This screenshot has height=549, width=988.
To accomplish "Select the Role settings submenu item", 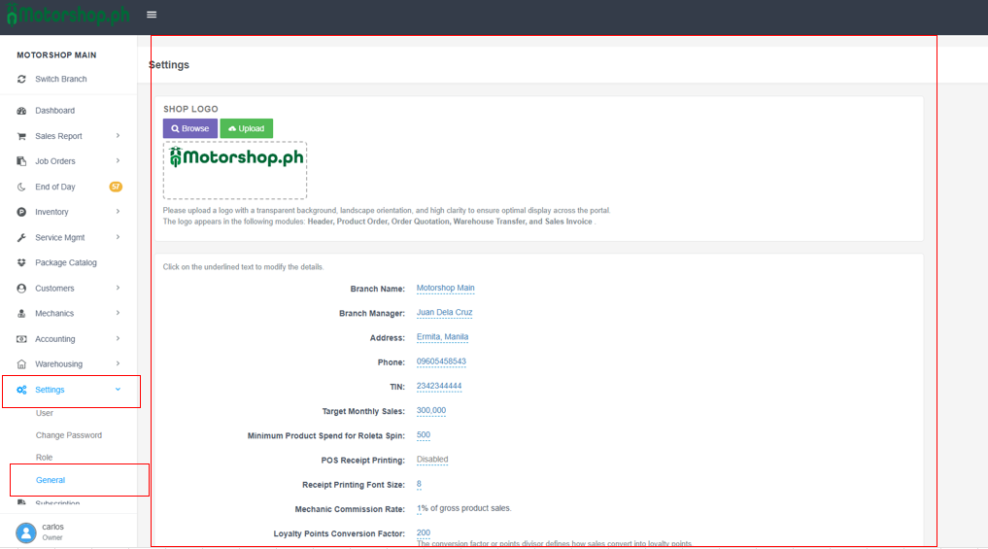I will tap(45, 458).
